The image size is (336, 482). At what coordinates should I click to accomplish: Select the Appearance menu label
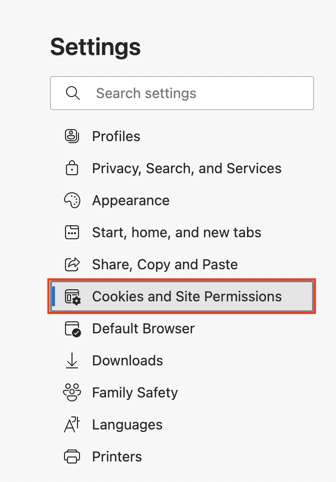click(x=130, y=200)
